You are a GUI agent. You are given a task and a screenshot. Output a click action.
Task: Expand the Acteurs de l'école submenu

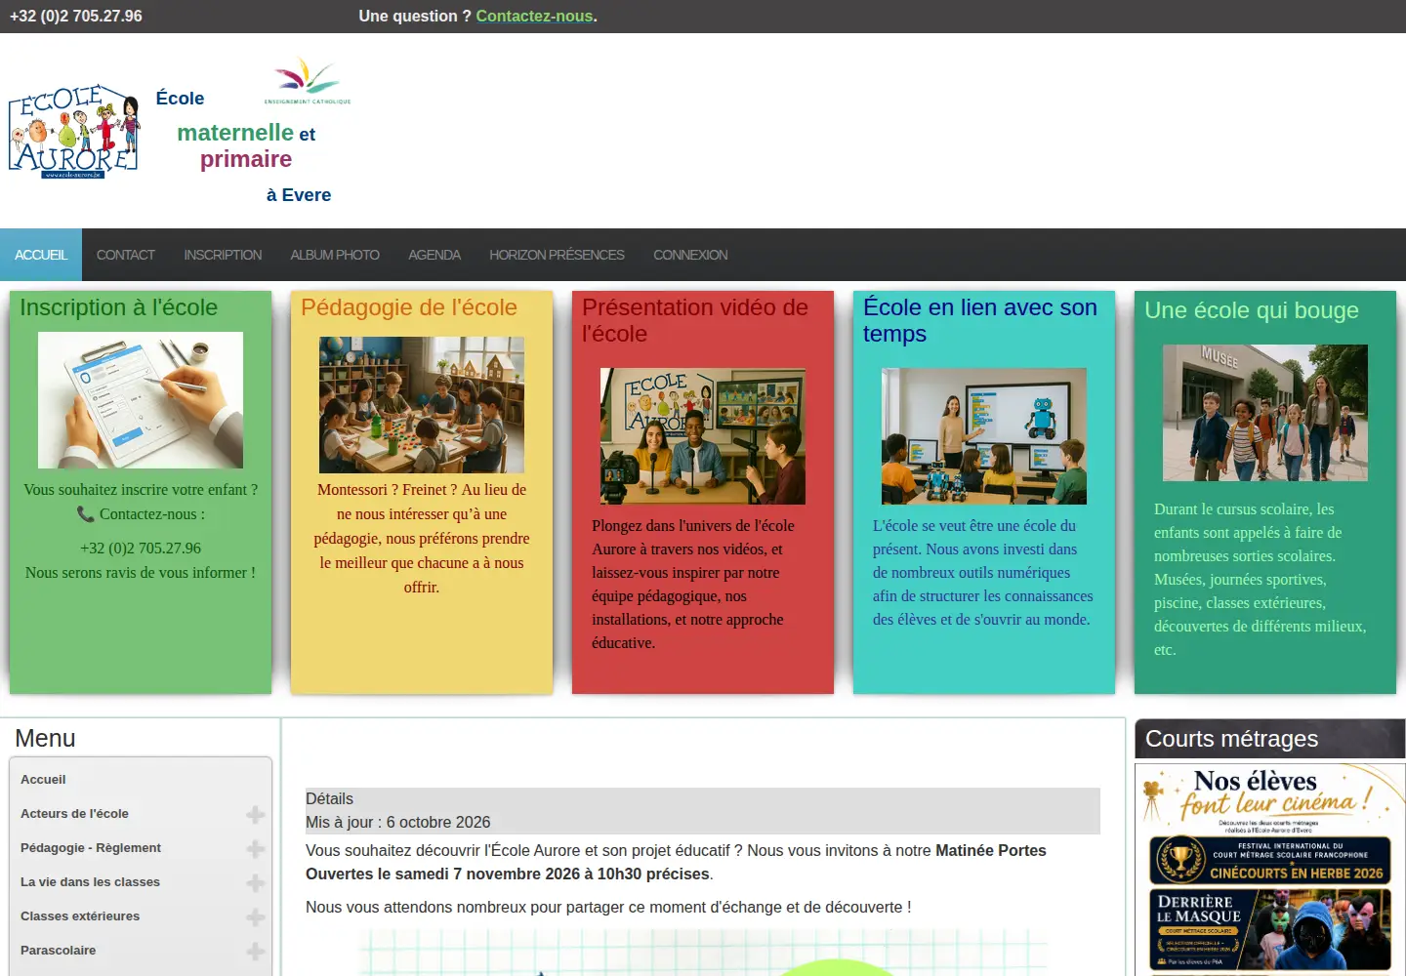click(x=256, y=814)
